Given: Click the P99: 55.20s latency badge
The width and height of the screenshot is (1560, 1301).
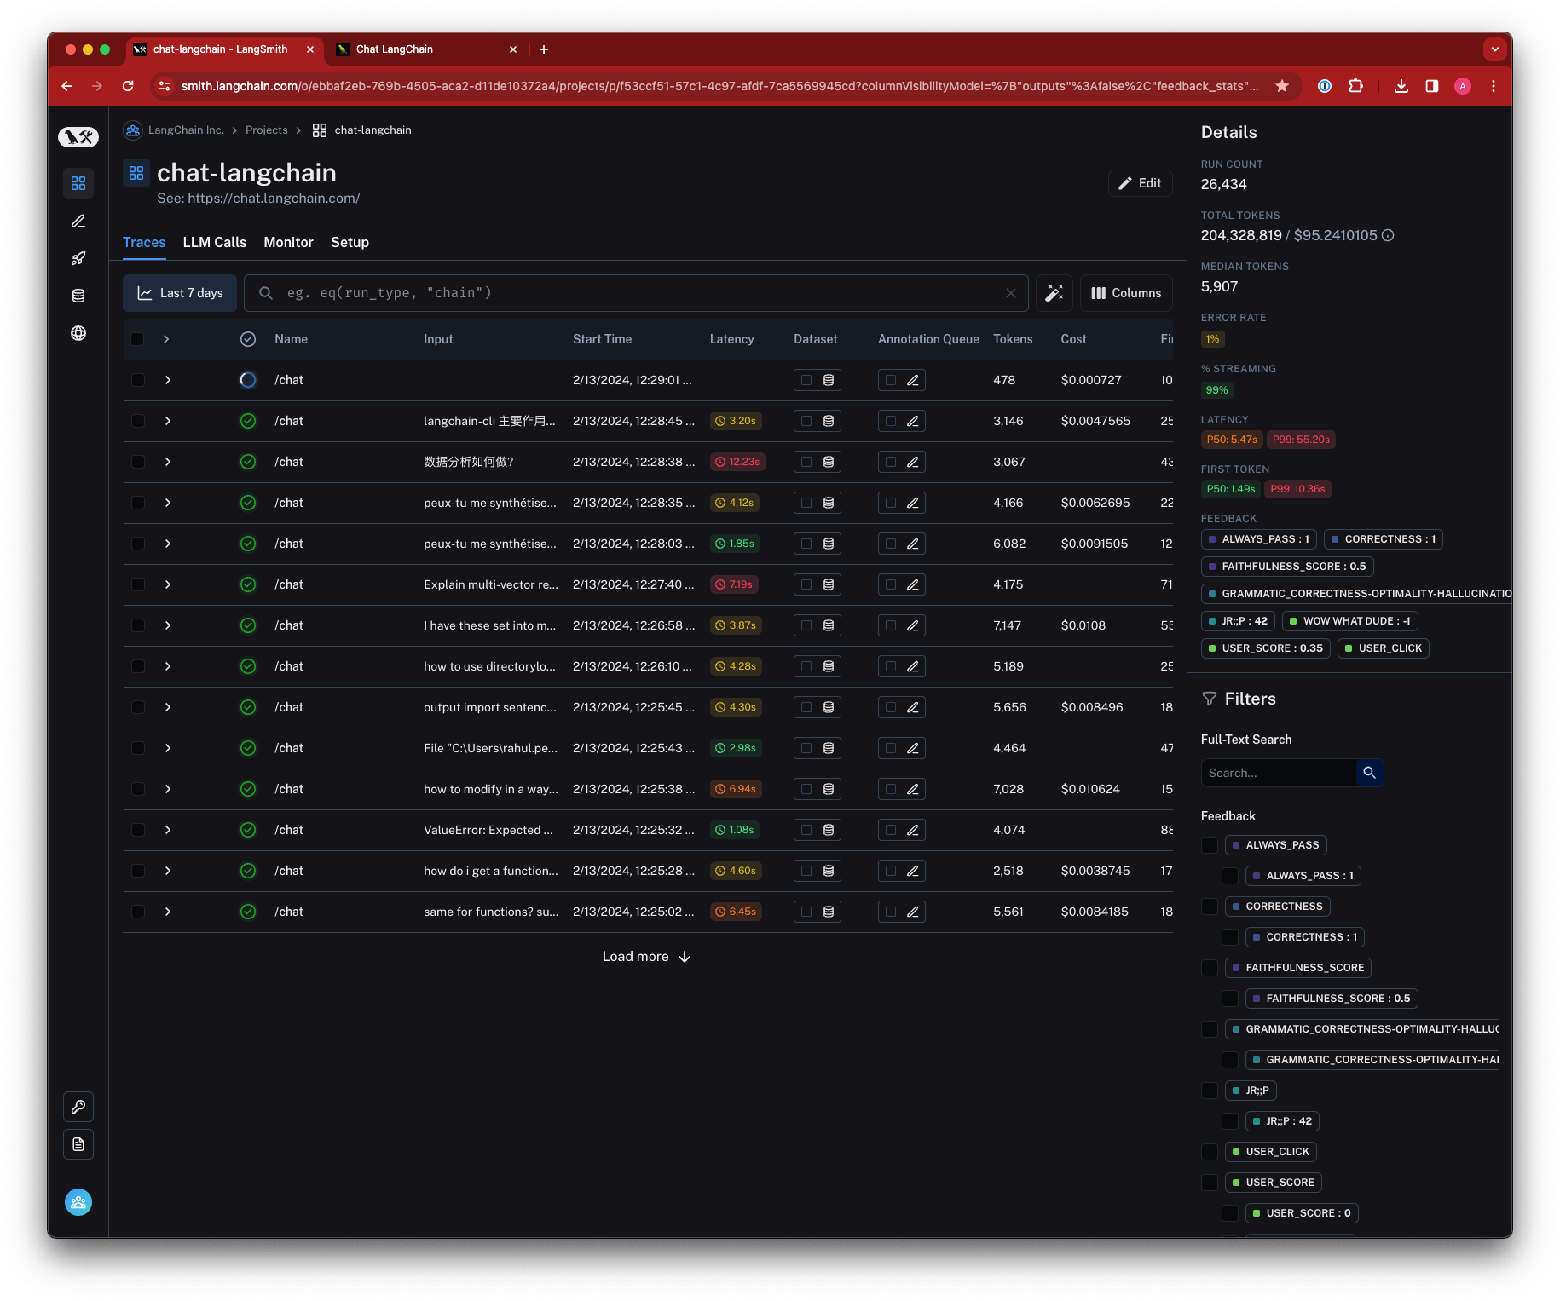Looking at the screenshot, I should (x=1301, y=440).
